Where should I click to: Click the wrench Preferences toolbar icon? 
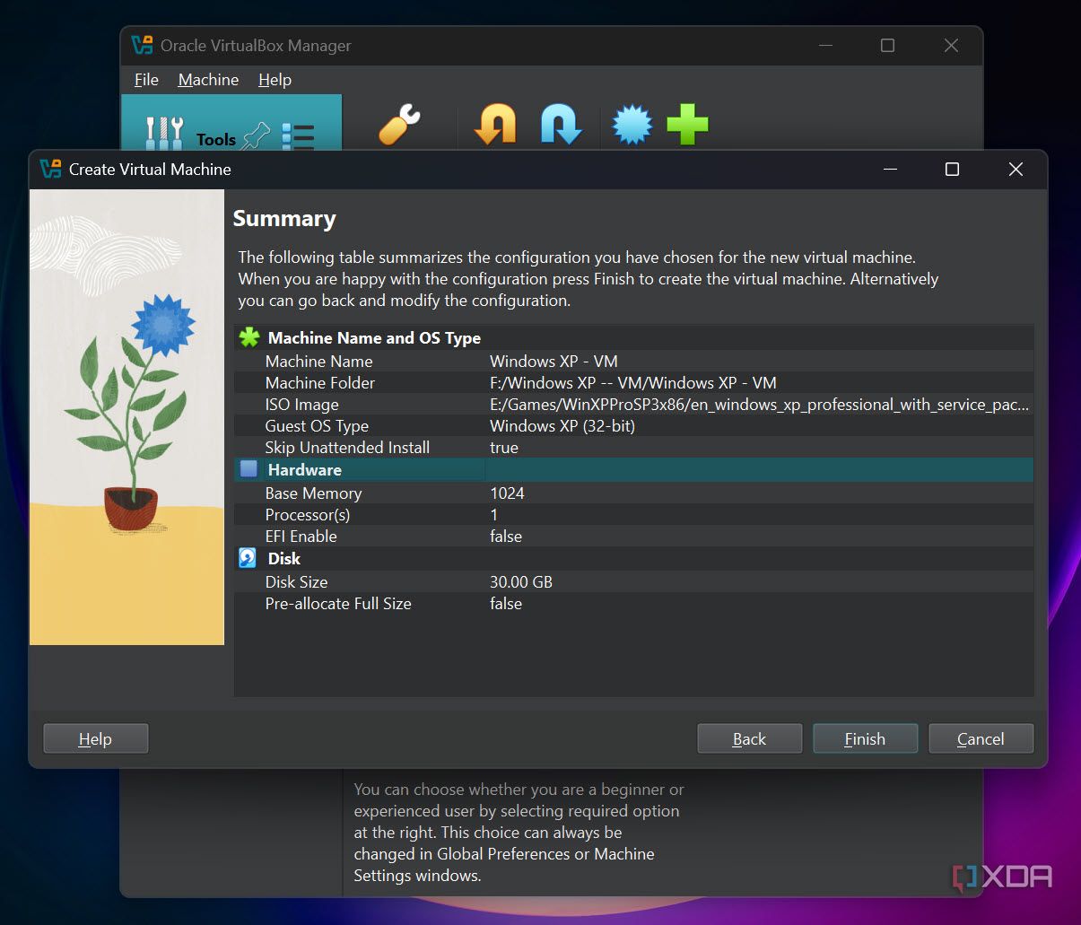tap(399, 125)
